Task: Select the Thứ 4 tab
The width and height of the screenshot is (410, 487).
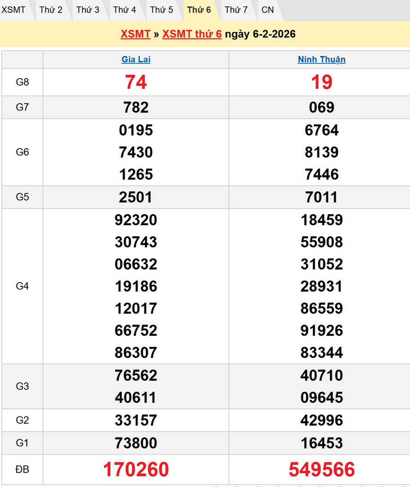Action: tap(125, 10)
